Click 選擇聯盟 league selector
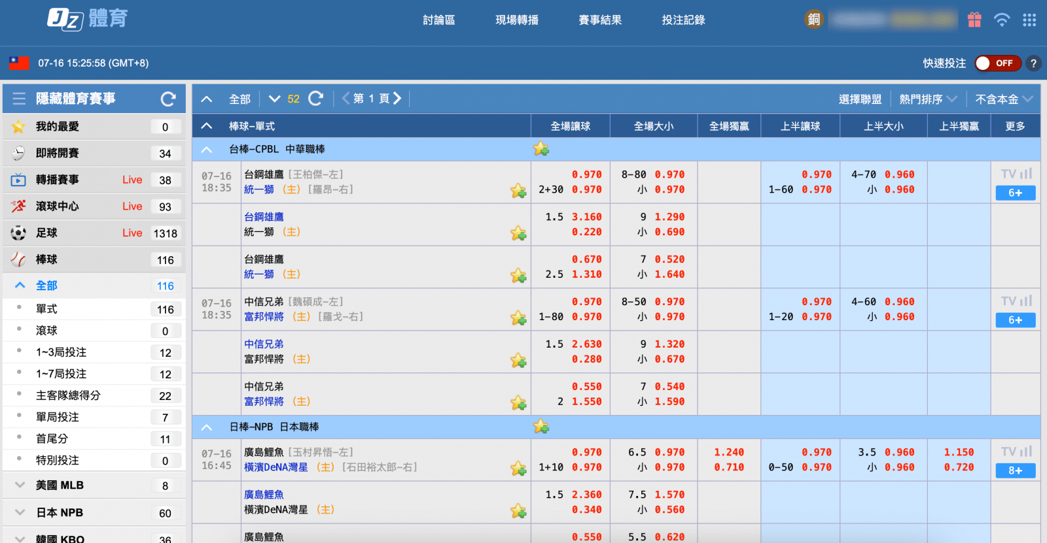The height and width of the screenshot is (543, 1047). (x=860, y=99)
